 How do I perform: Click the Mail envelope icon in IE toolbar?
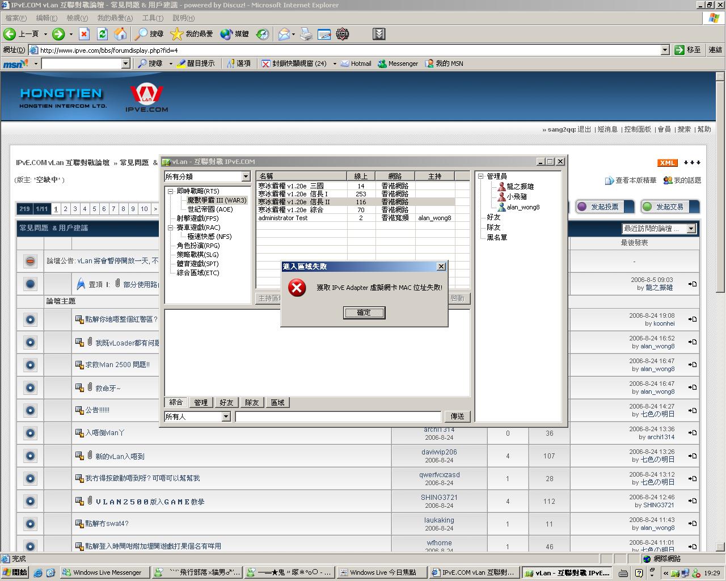click(284, 34)
